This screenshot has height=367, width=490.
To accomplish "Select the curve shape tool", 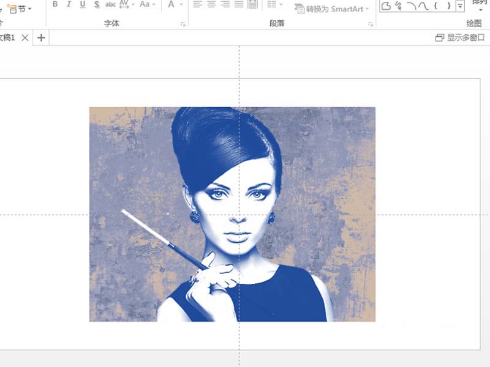I will 423,6.
